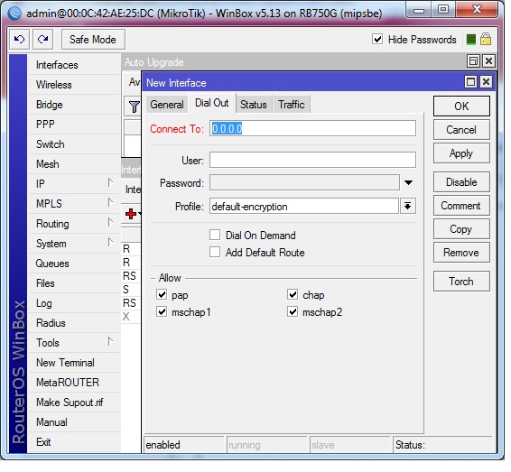Open the Profile dropdown list
Image resolution: width=511 pixels, height=472 pixels.
(408, 206)
